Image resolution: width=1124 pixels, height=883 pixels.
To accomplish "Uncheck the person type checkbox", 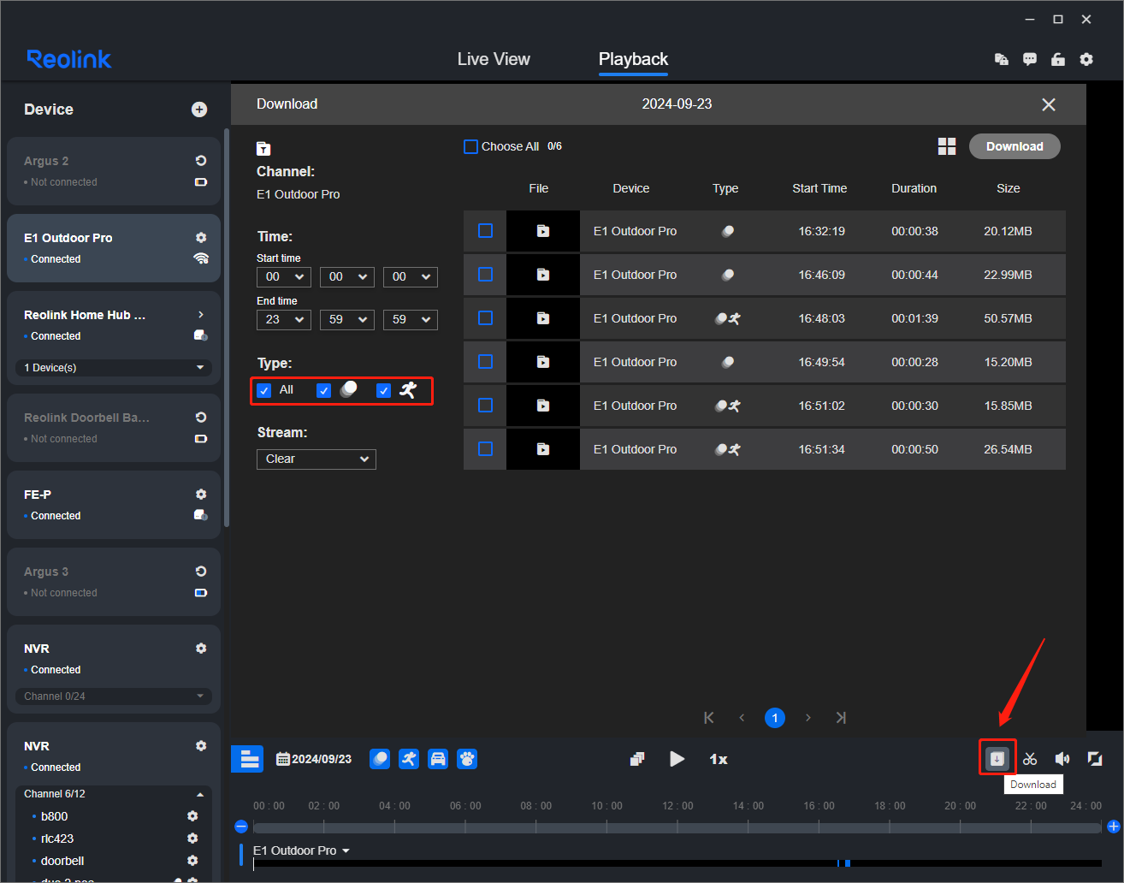I will click(x=383, y=390).
